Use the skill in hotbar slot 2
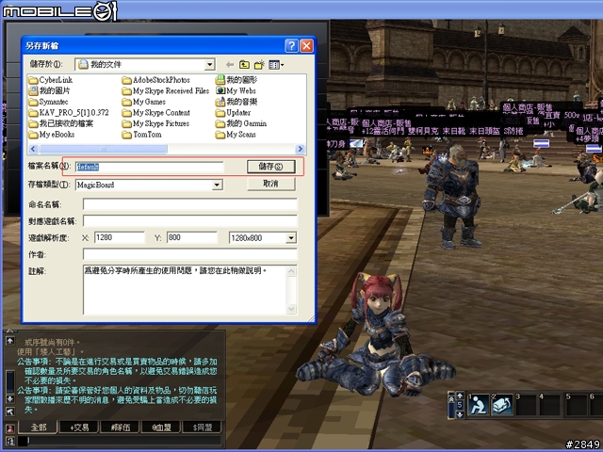This screenshot has width=603, height=452. [502, 404]
